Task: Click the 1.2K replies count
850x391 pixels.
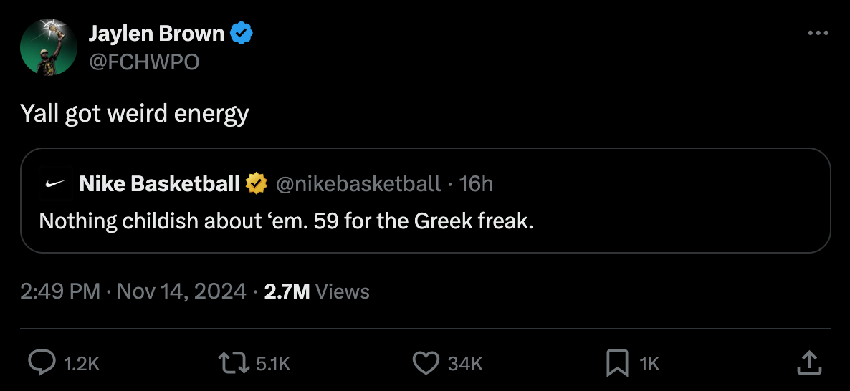Action: pos(81,364)
